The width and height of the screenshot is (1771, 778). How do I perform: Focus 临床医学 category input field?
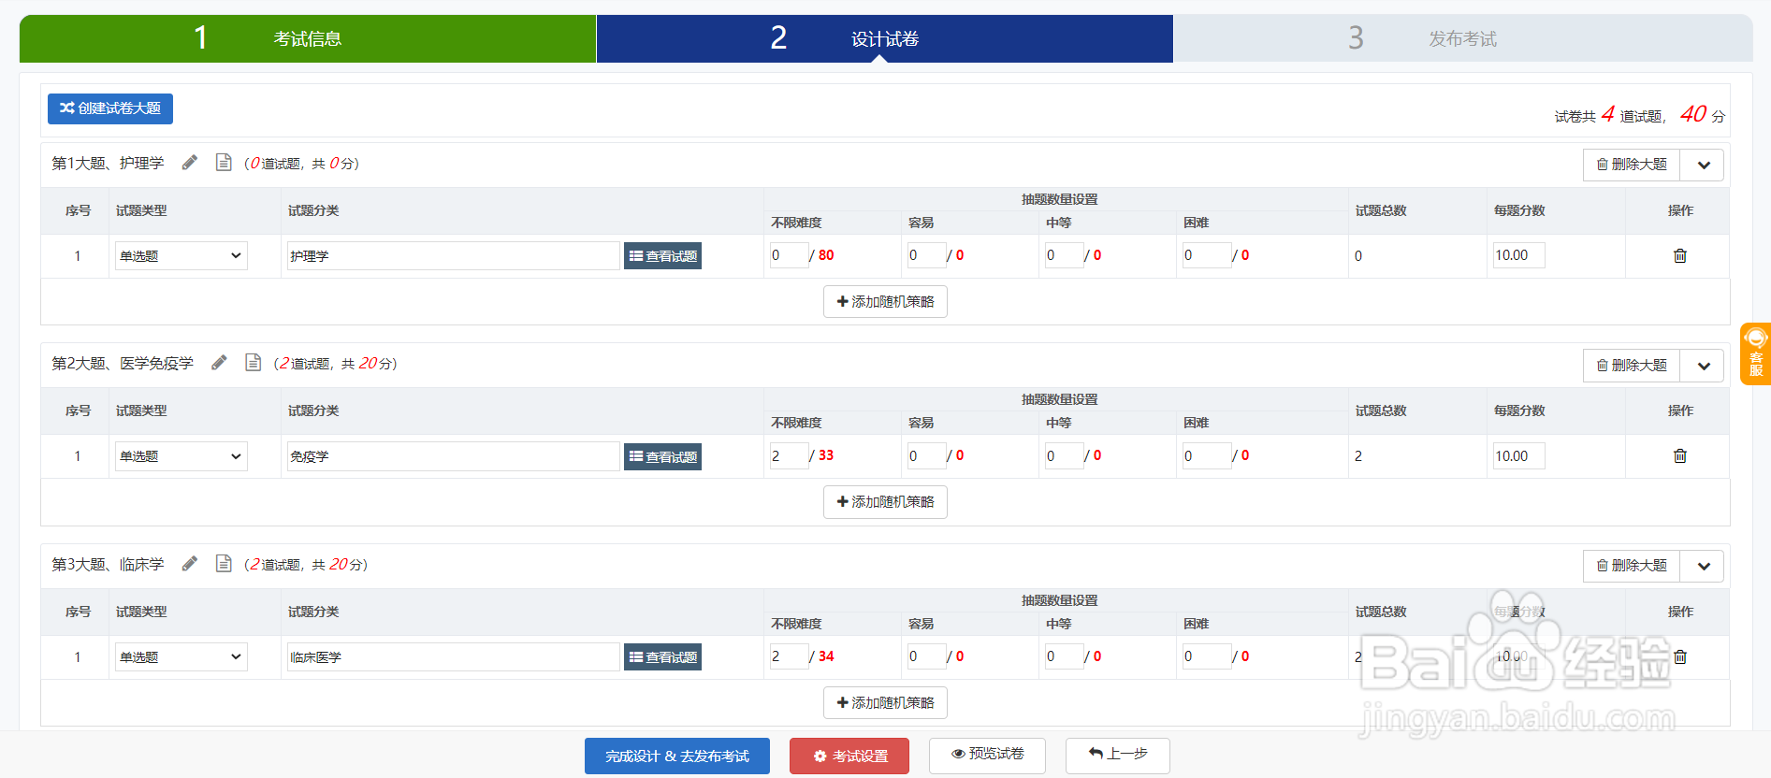pyautogui.click(x=453, y=656)
